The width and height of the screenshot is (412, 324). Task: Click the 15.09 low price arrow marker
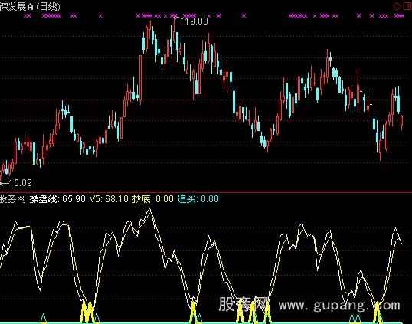[16, 182]
